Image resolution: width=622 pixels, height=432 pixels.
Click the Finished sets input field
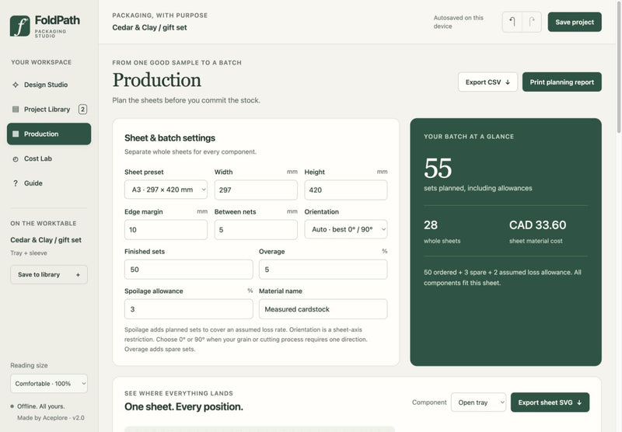[x=188, y=270]
